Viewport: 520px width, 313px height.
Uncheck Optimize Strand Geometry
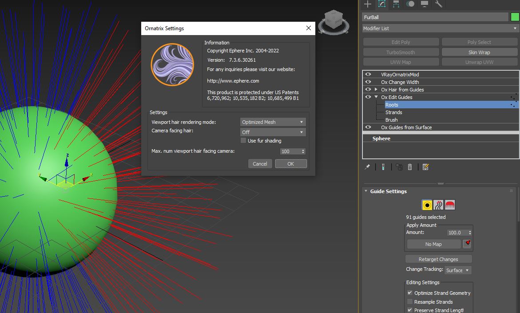pos(410,293)
